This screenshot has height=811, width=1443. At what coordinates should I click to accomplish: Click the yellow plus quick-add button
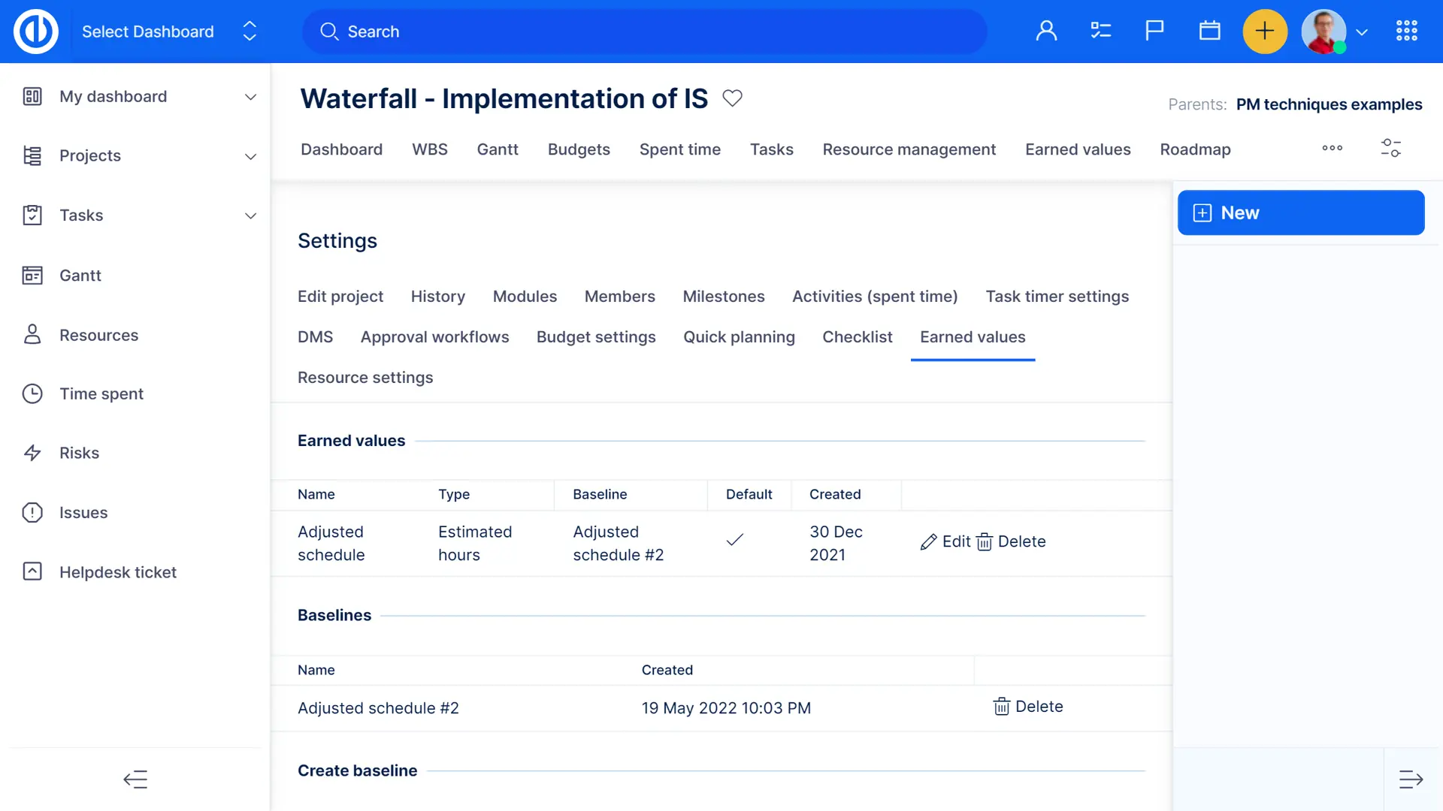pos(1264,32)
